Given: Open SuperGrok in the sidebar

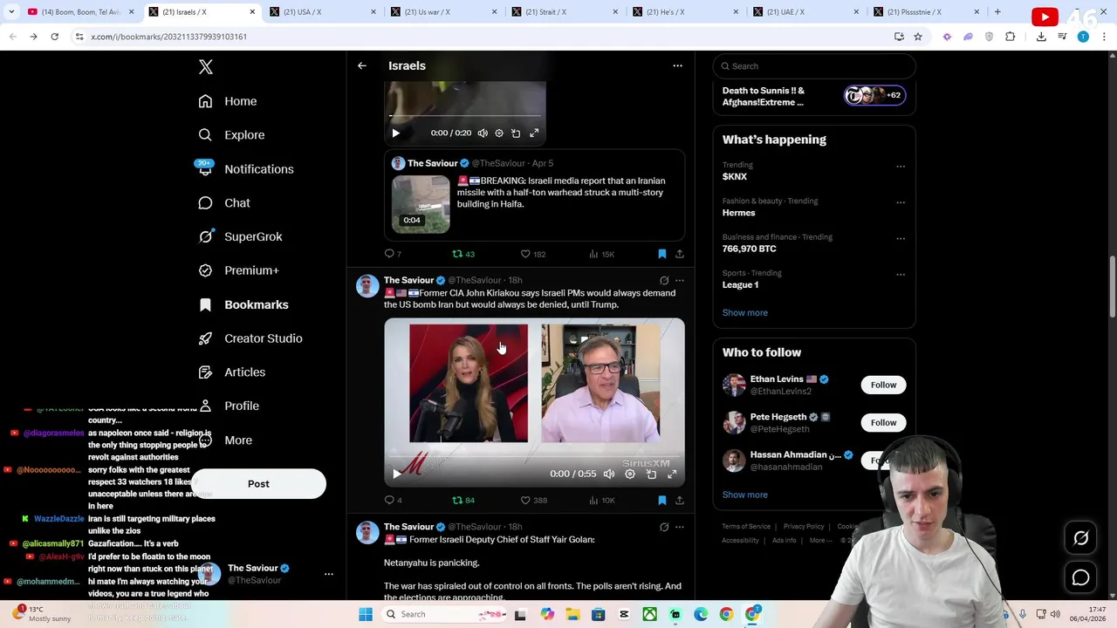Looking at the screenshot, I should (x=240, y=236).
